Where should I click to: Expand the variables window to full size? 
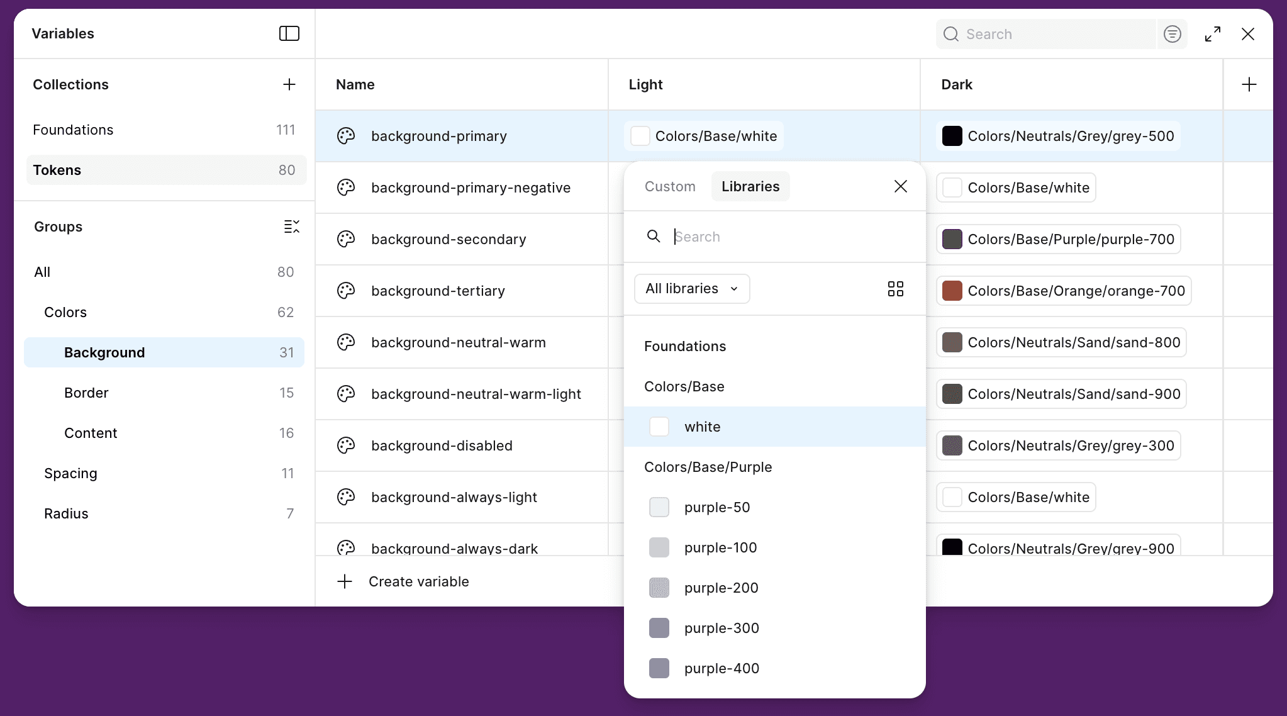coord(1212,34)
